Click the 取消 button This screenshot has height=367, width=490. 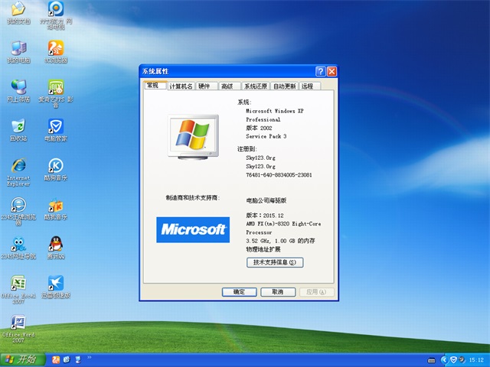(277, 292)
